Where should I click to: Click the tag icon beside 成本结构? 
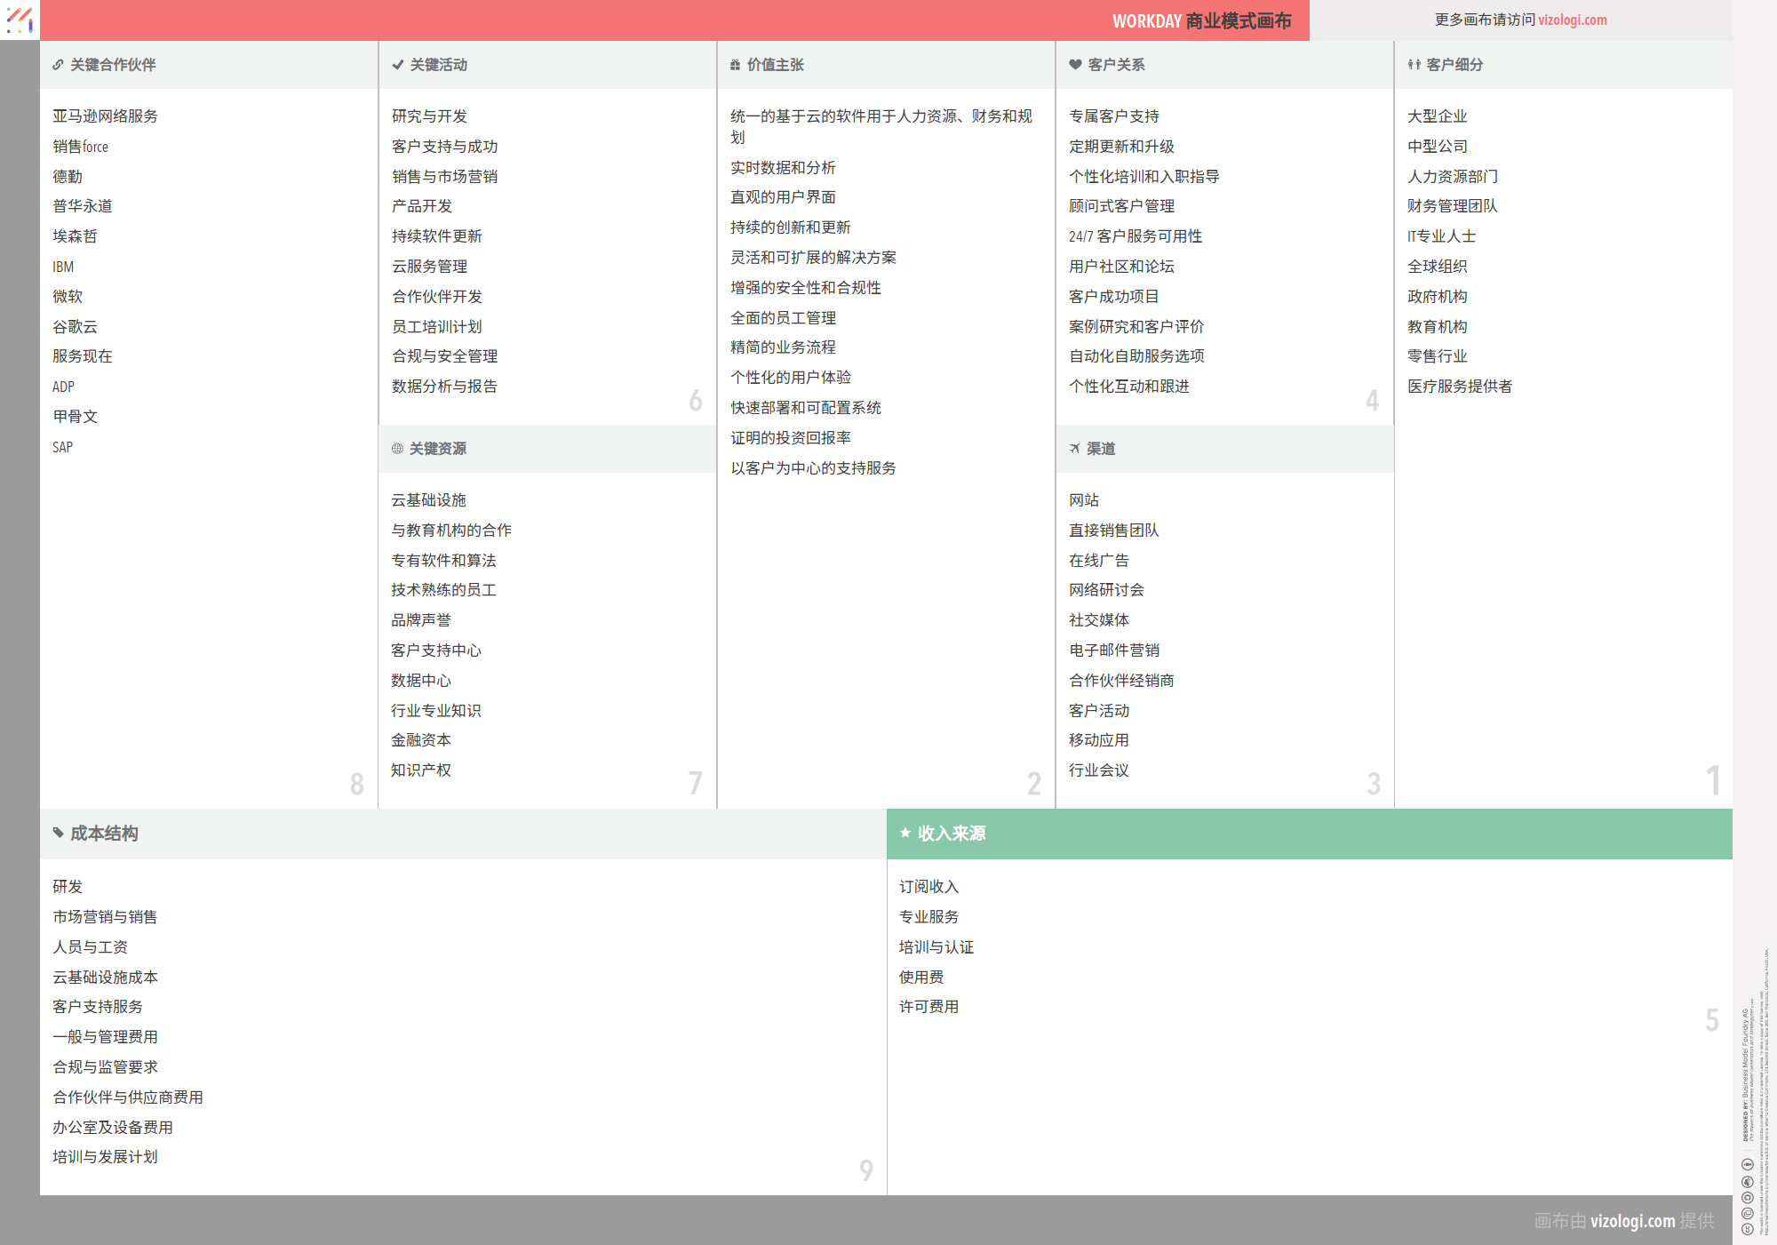tap(58, 834)
